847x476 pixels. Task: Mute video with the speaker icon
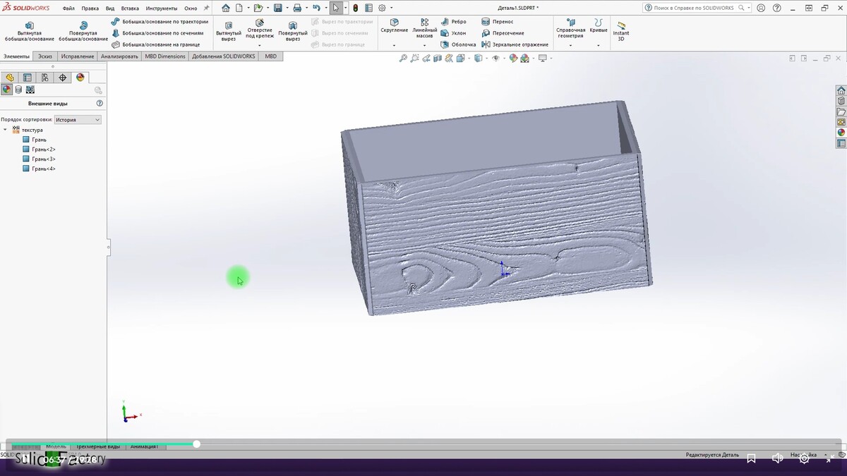click(x=777, y=458)
